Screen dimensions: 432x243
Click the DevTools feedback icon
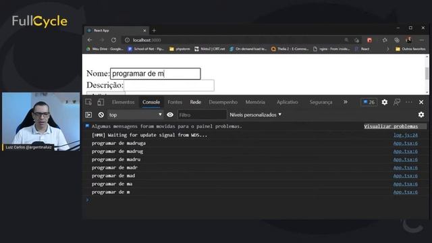pos(397,102)
